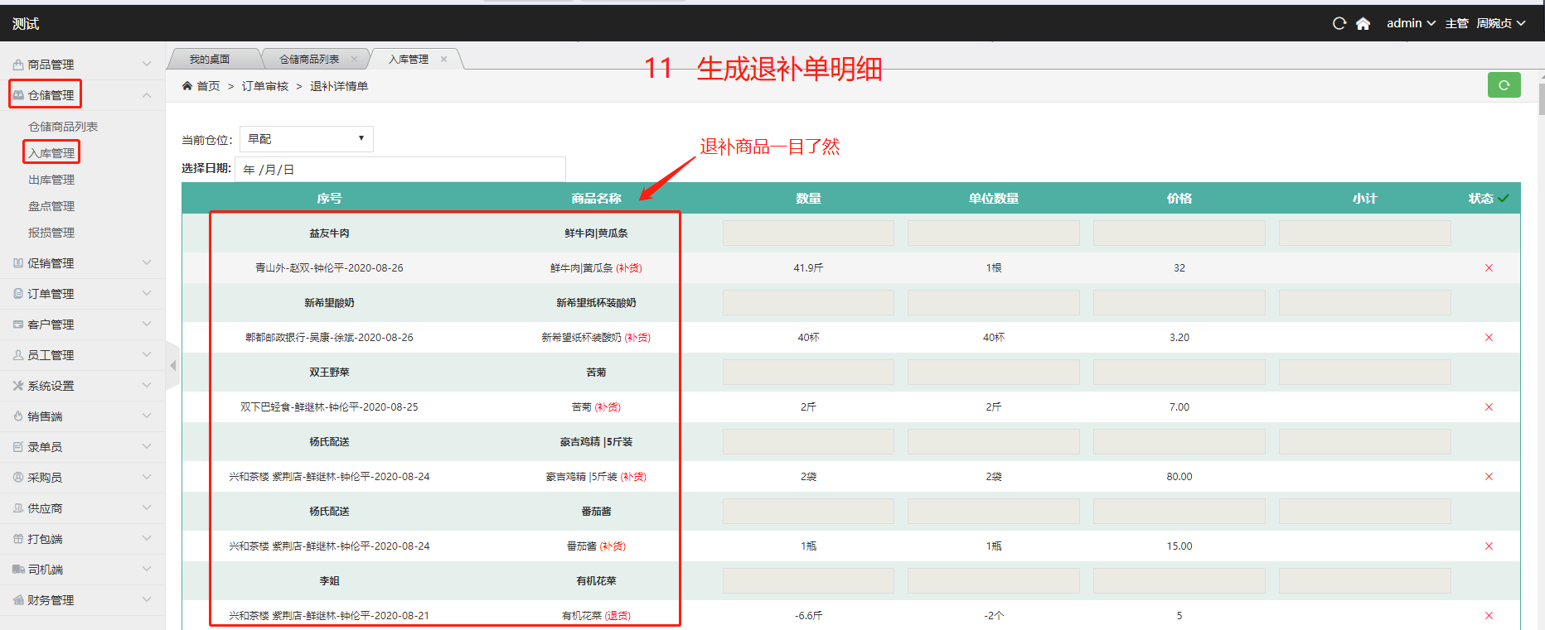
Task: Close the 入库管理 tab
Action: click(444, 60)
